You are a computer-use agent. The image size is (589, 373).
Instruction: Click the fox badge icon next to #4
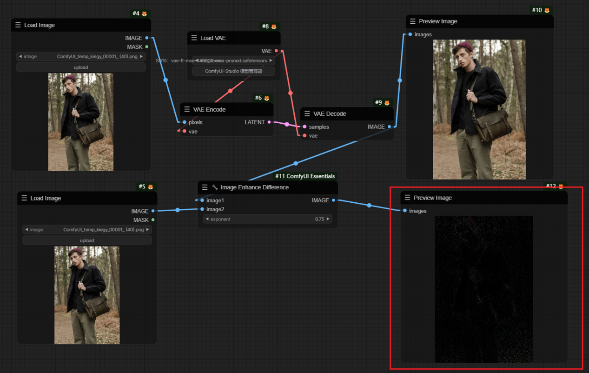(144, 14)
